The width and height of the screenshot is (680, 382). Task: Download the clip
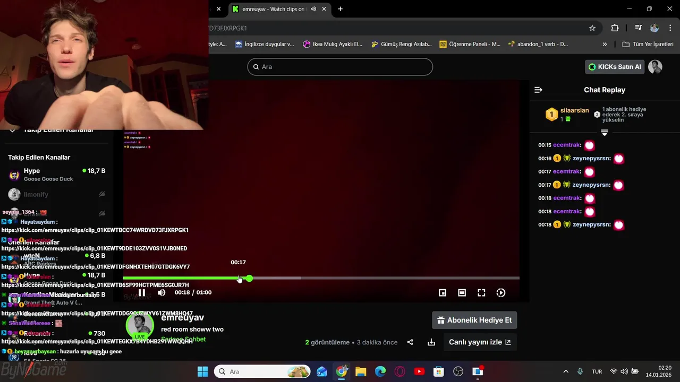431,342
